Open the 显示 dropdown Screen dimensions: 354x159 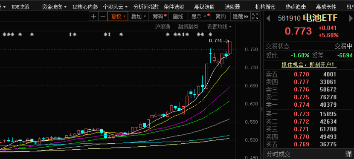200,17
